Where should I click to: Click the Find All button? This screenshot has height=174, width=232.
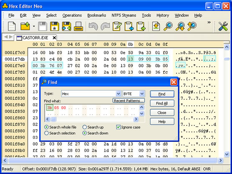[x=162, y=103]
